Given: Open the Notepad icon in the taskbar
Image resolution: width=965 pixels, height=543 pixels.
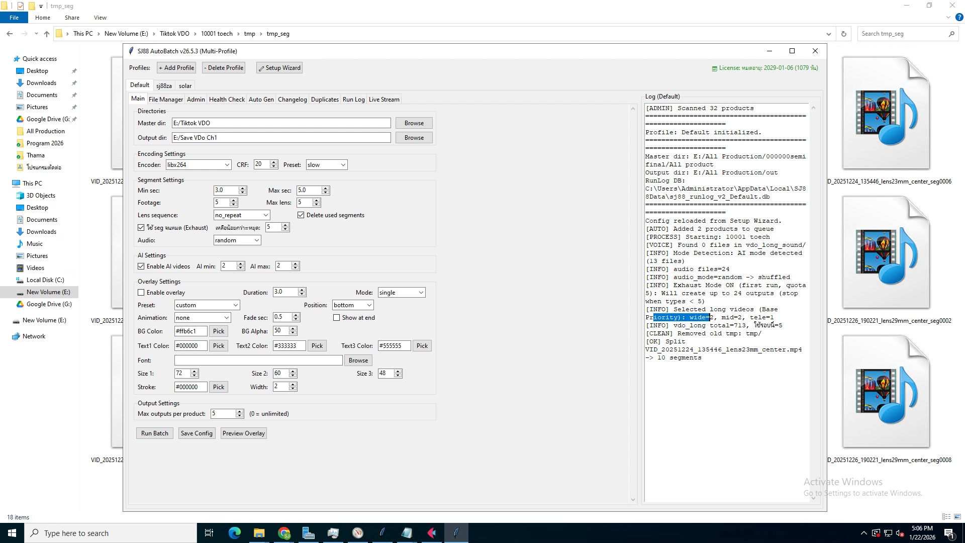Looking at the screenshot, I should point(407,533).
